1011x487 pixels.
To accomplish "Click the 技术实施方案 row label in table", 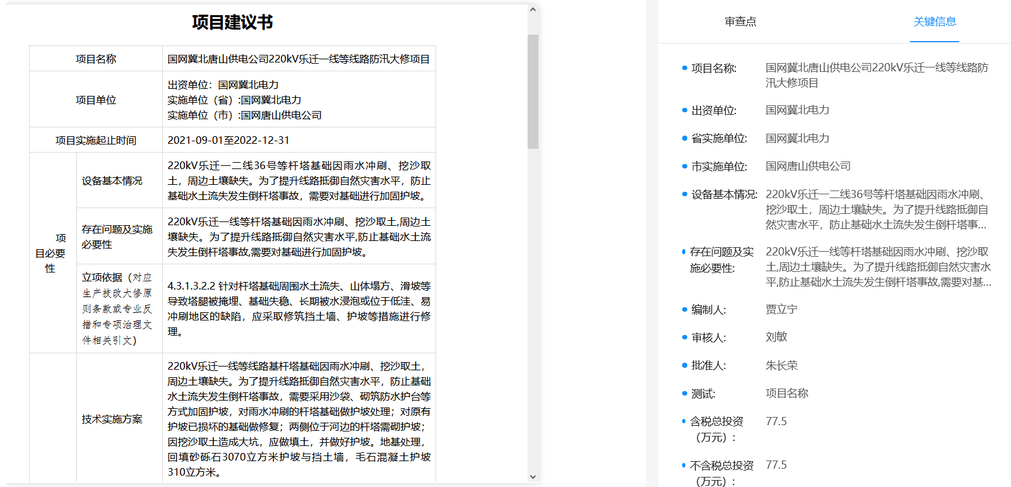I will (x=112, y=420).
